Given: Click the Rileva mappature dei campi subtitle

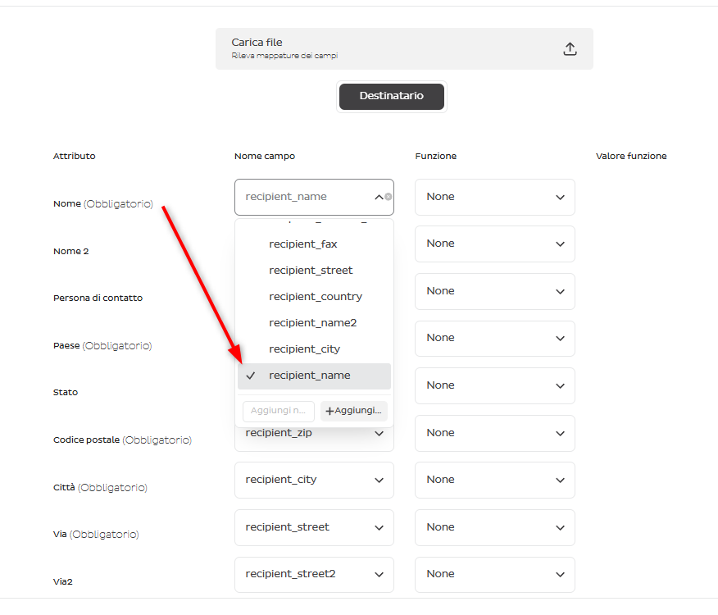Looking at the screenshot, I should click(x=284, y=56).
